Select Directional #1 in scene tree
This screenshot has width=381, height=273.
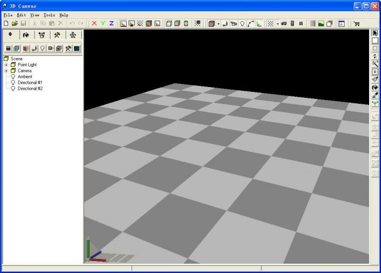[30, 83]
